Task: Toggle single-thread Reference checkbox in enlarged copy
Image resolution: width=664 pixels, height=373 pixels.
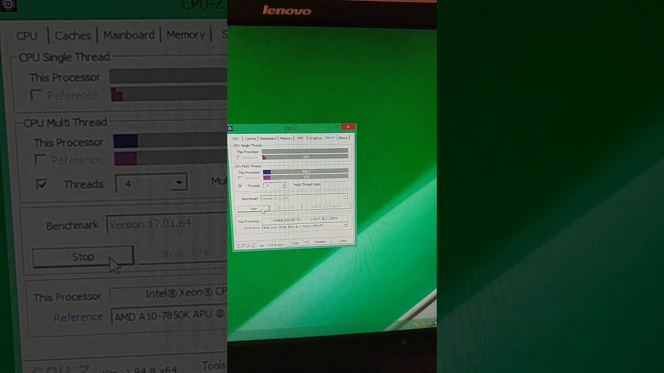Action: click(36, 95)
